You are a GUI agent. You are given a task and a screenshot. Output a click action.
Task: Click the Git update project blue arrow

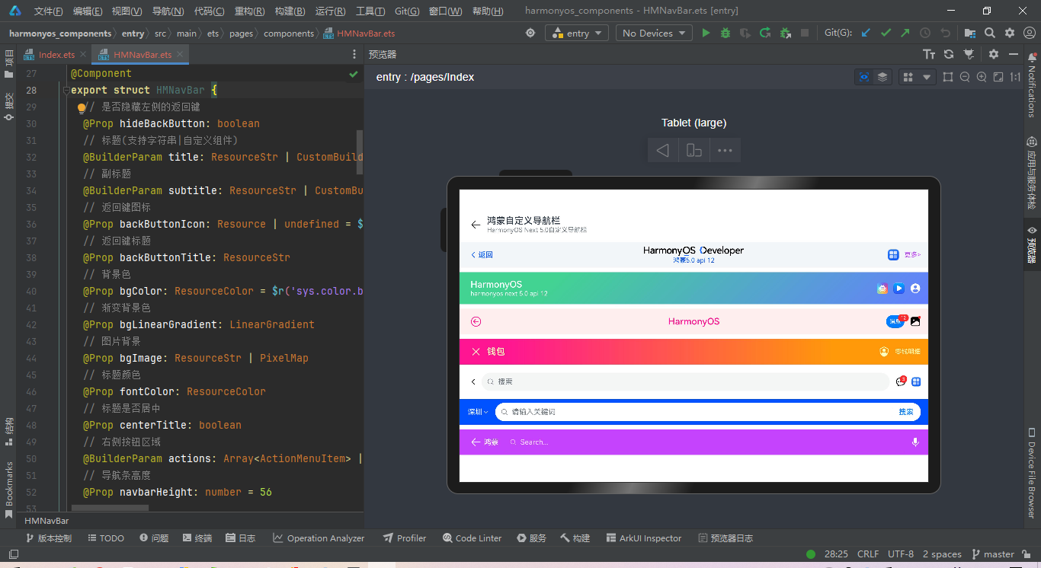[866, 33]
